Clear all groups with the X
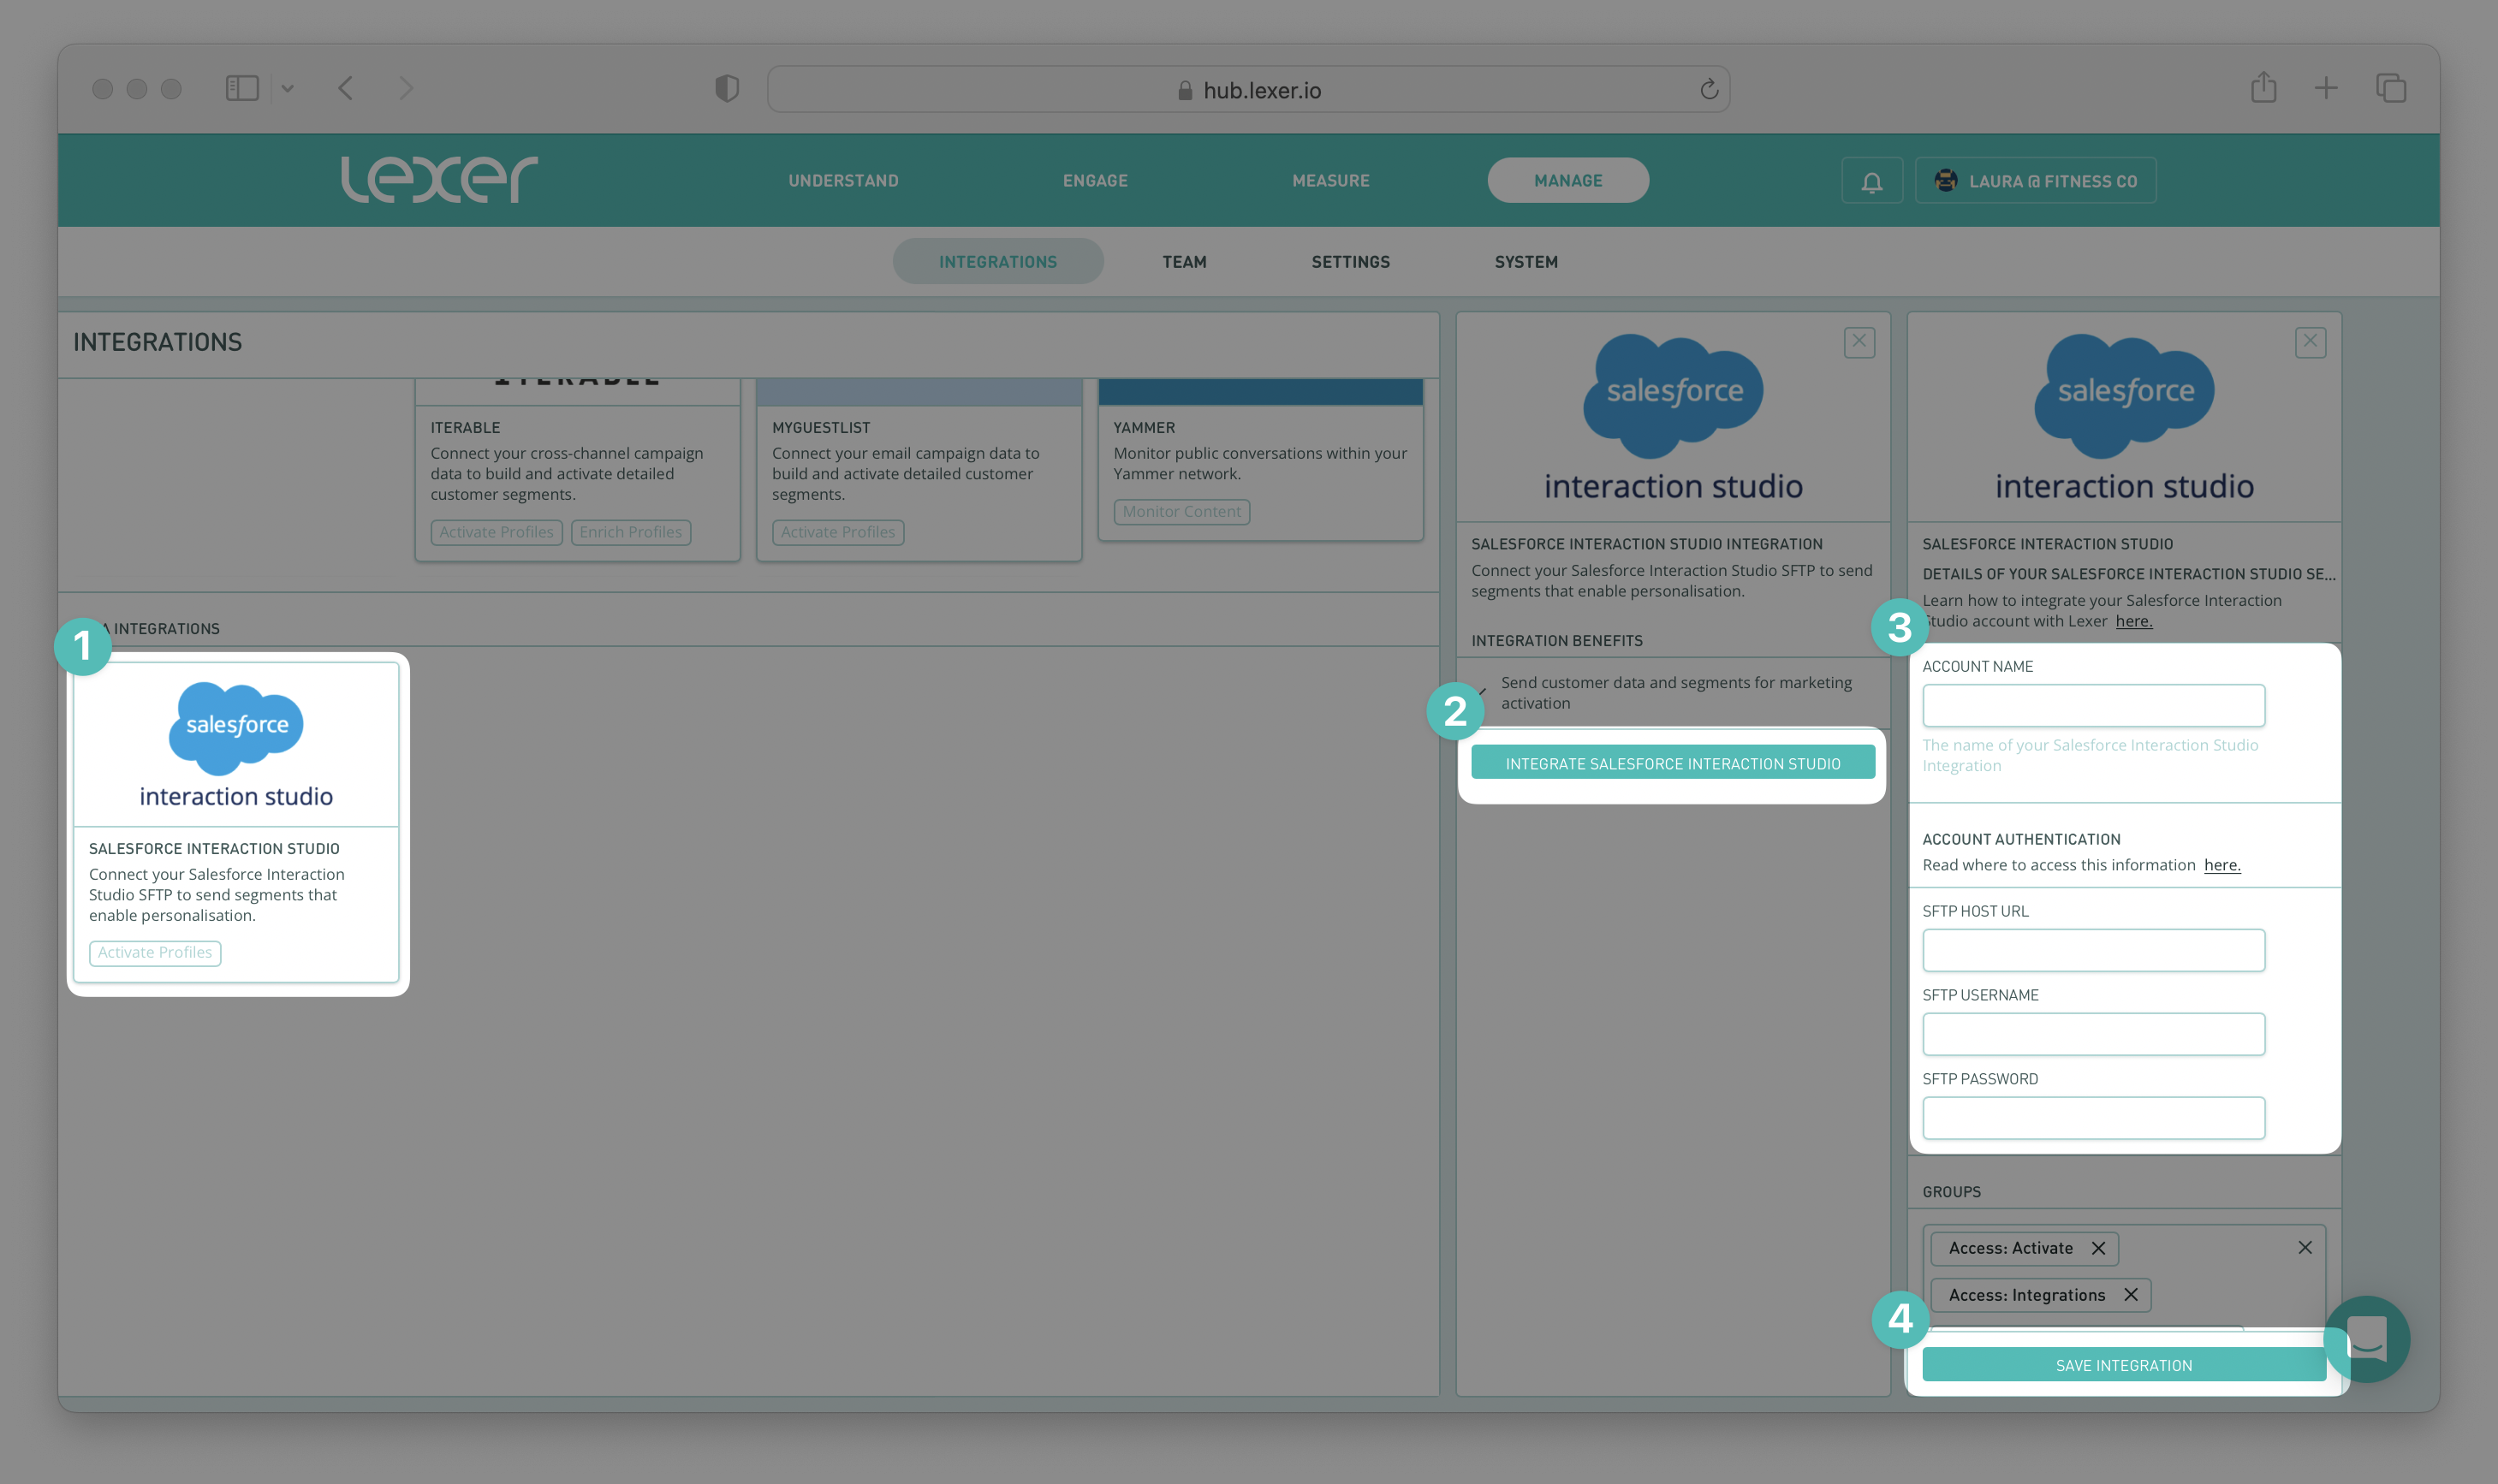 2305,1247
